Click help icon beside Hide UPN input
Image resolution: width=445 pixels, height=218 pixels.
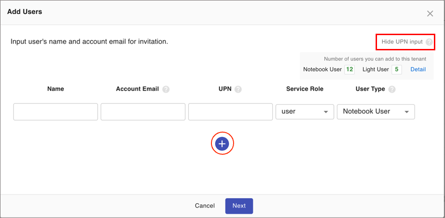click(429, 42)
